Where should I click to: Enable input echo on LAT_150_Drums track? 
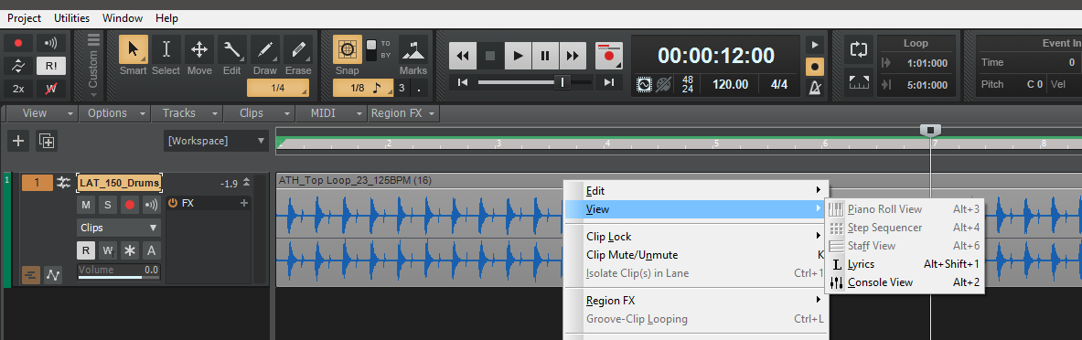tap(150, 205)
